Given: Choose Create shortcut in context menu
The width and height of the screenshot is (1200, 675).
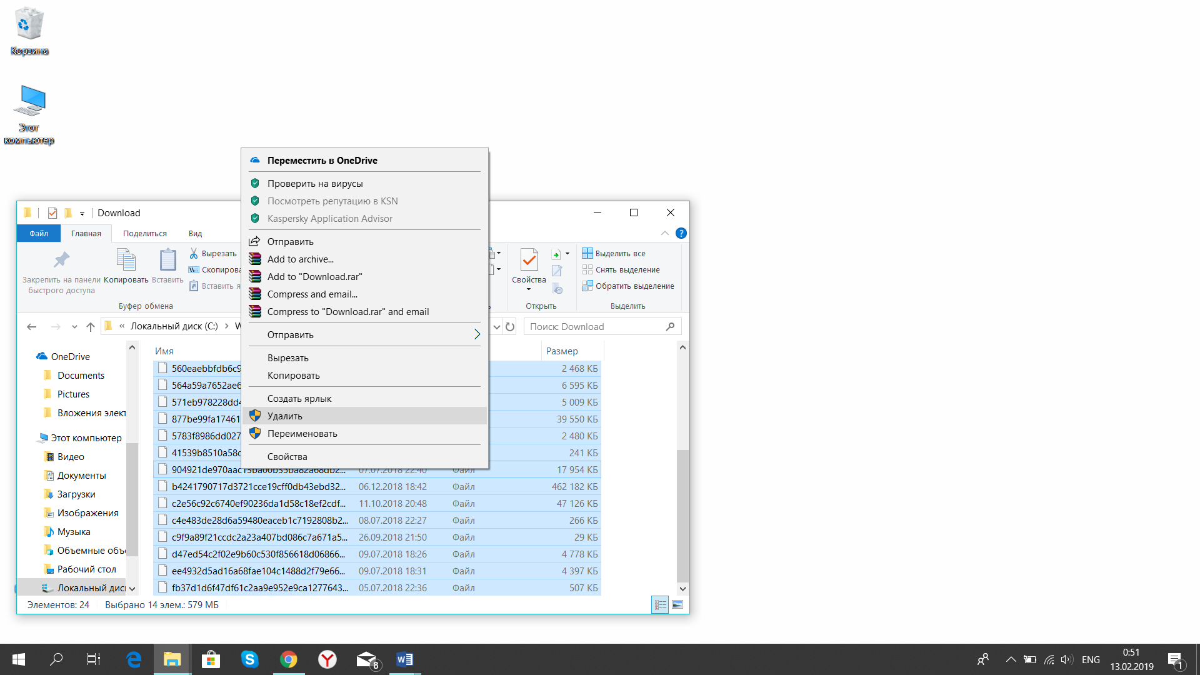Looking at the screenshot, I should click(365, 398).
